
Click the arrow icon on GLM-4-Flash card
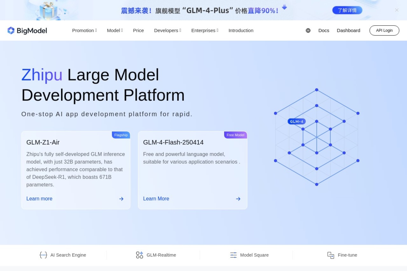click(x=238, y=199)
